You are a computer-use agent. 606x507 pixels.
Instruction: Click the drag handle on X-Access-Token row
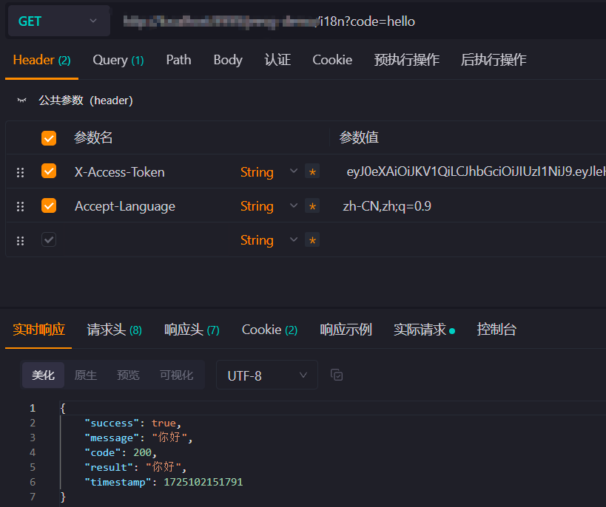pos(20,171)
